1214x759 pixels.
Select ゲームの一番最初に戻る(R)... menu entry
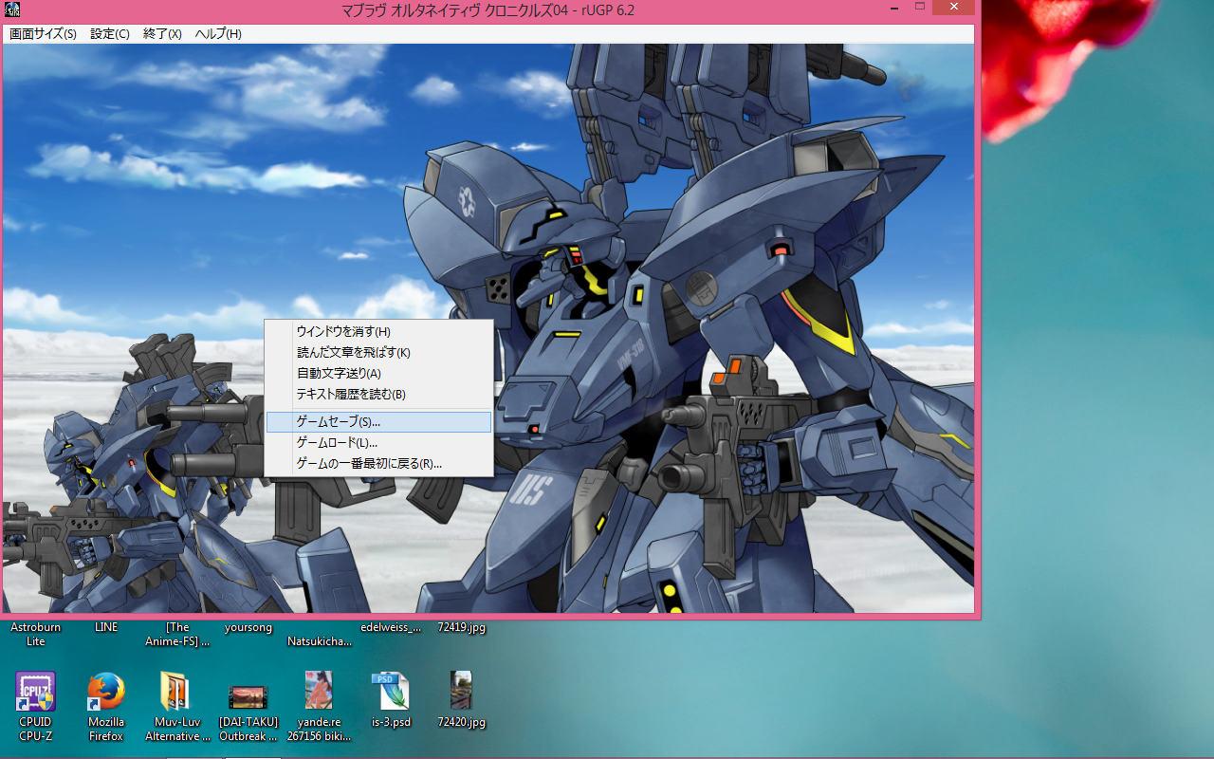pyautogui.click(x=378, y=463)
